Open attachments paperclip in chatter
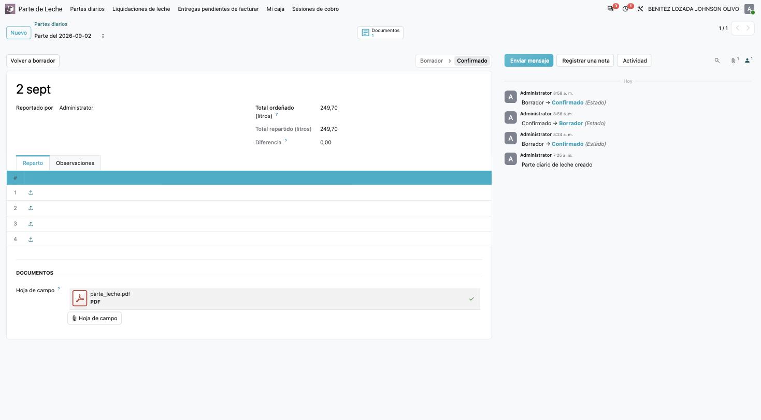 [734, 61]
